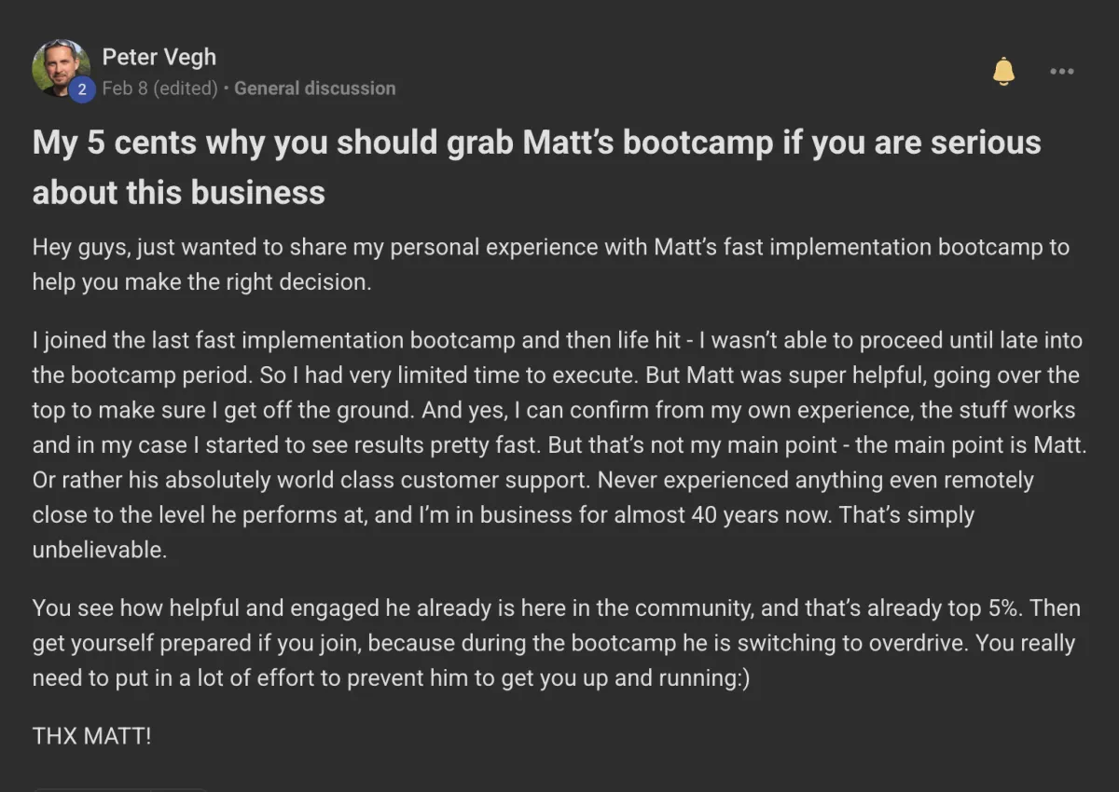Click the 'help you make the right decision' line

tap(202, 282)
